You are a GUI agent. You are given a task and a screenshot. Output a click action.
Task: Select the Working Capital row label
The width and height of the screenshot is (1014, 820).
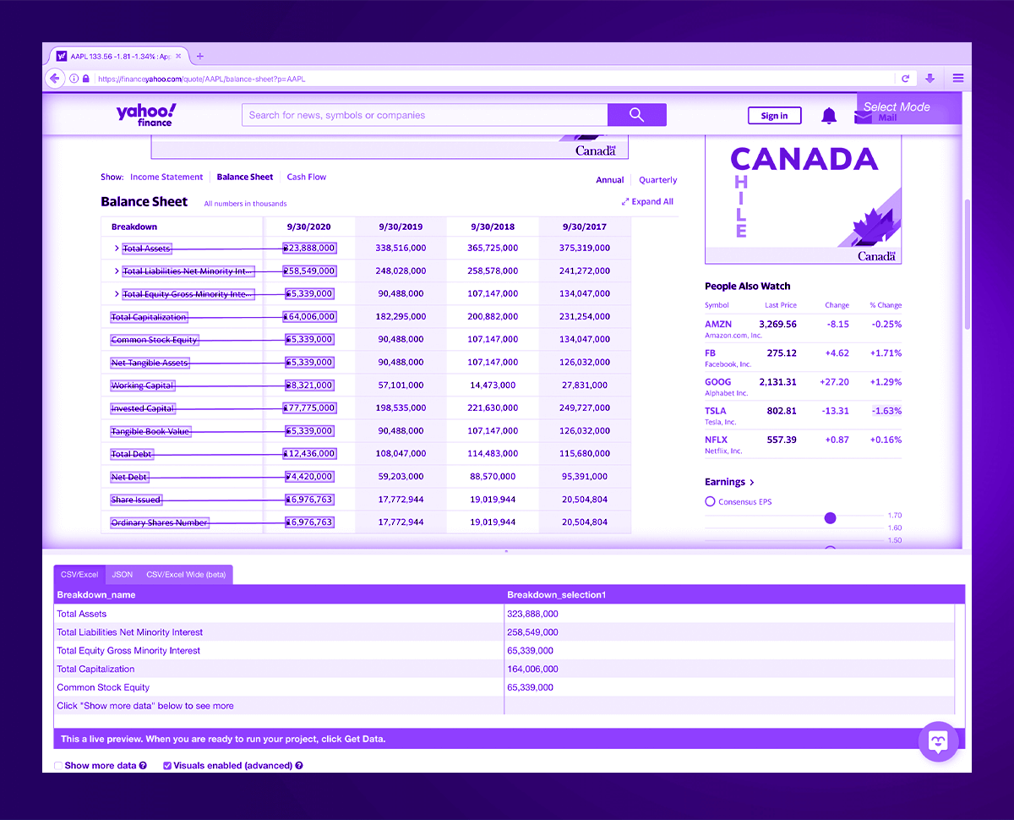click(x=143, y=385)
